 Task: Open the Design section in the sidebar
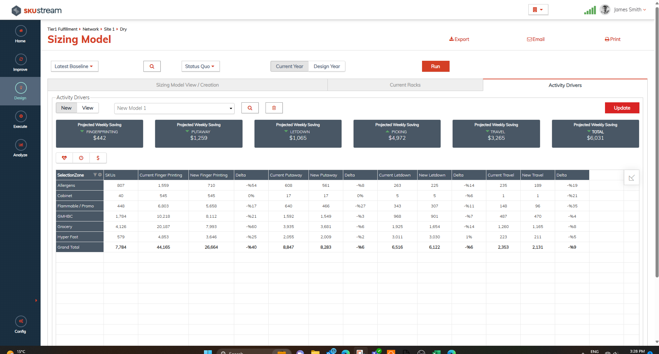[x=20, y=91]
